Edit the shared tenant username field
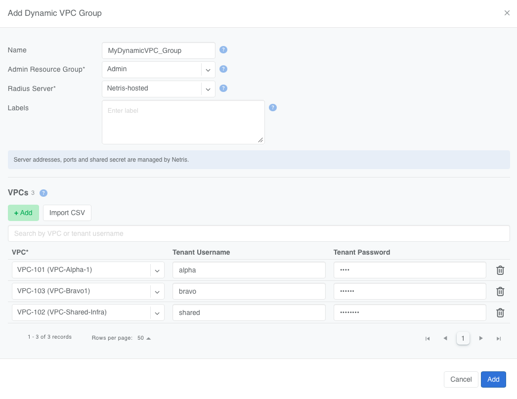This screenshot has width=517, height=399. pos(249,312)
